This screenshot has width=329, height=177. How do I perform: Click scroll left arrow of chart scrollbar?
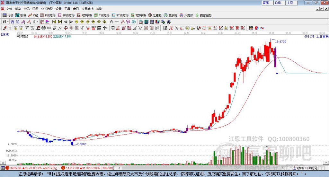[x=119, y=168]
